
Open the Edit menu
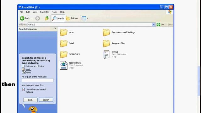[x=28, y=12]
